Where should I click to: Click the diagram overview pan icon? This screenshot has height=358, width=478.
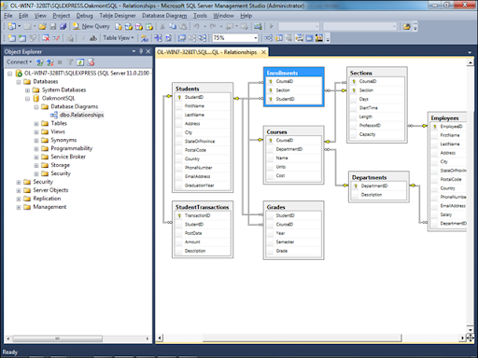click(x=471, y=337)
